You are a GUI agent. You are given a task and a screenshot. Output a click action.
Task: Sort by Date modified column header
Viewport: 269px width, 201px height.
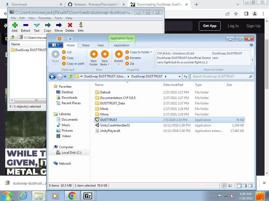click(x=177, y=85)
